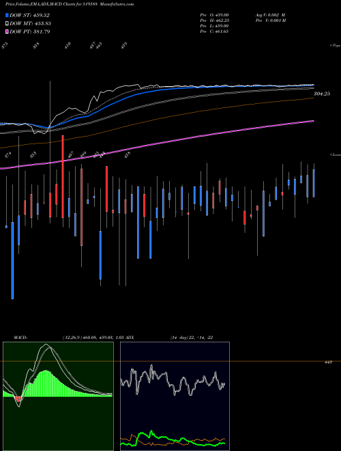Click the MACD parameters '(12,26,9) 460.08, 459.03'

(88, 338)
